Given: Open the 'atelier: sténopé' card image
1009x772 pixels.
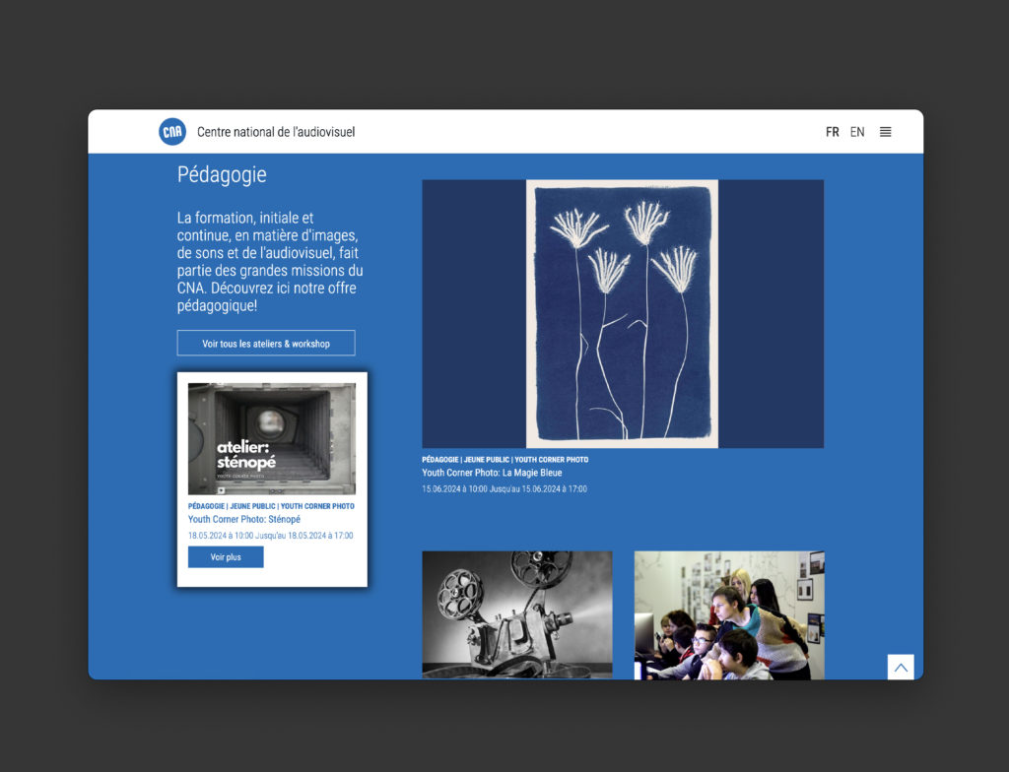Looking at the screenshot, I should tap(272, 438).
